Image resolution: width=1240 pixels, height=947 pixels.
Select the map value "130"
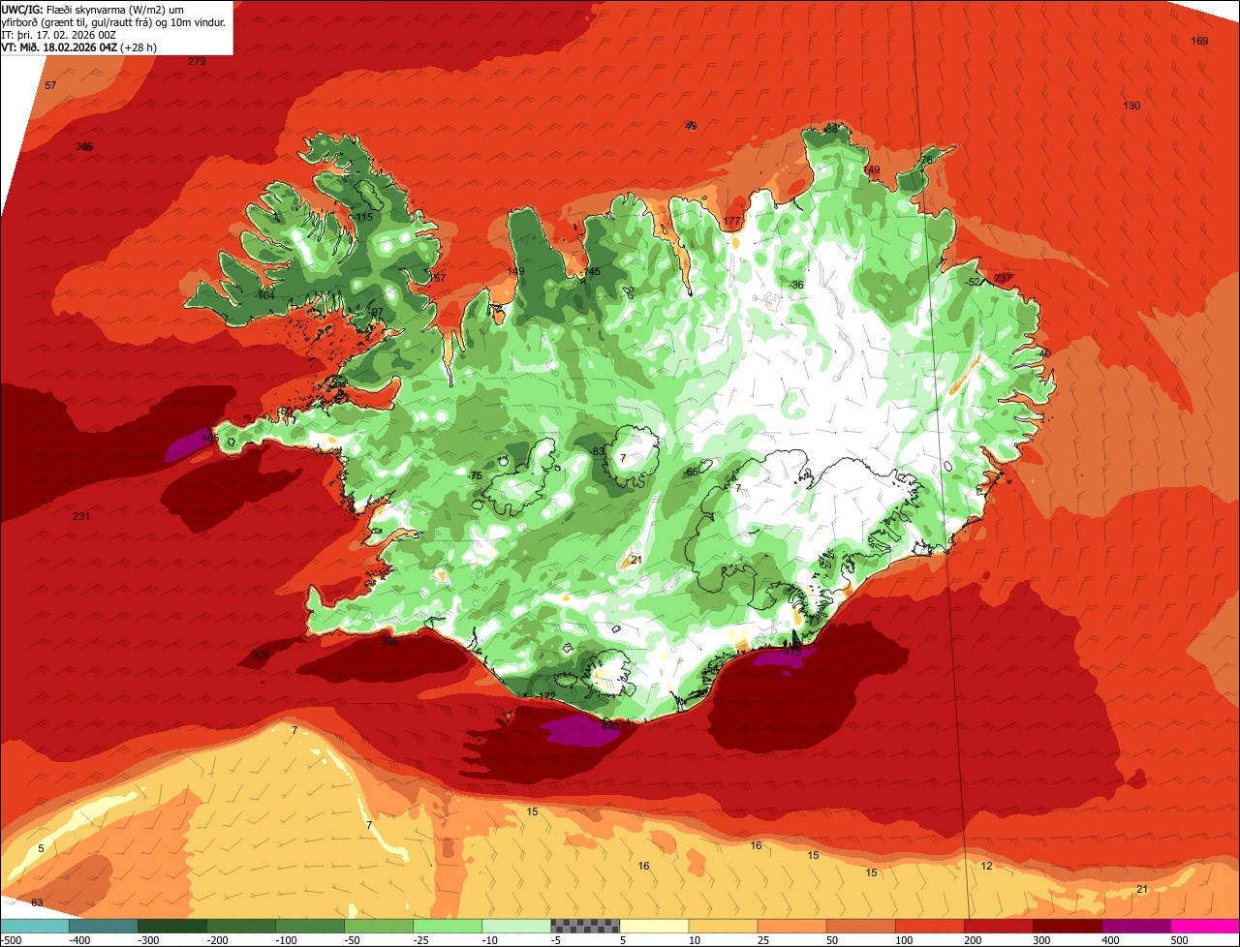(x=1131, y=106)
